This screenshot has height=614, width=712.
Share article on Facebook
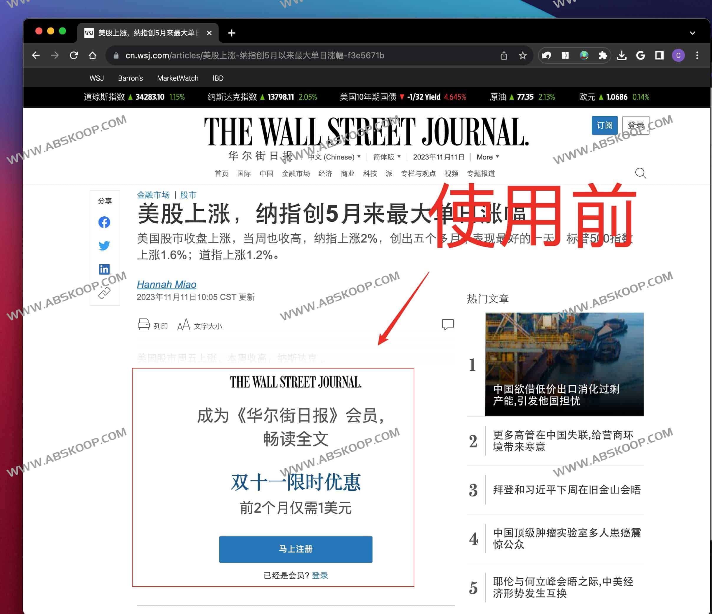tap(104, 222)
